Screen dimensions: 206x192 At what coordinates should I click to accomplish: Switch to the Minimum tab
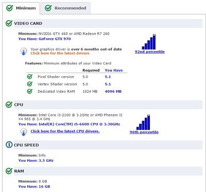(21, 8)
